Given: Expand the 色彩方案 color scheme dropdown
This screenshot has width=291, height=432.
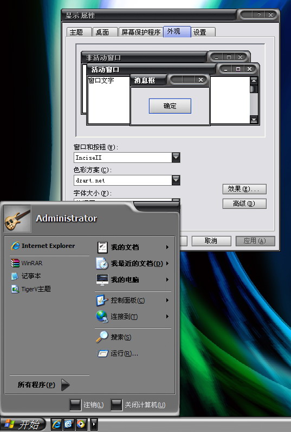Looking at the screenshot, I should pyautogui.click(x=176, y=180).
